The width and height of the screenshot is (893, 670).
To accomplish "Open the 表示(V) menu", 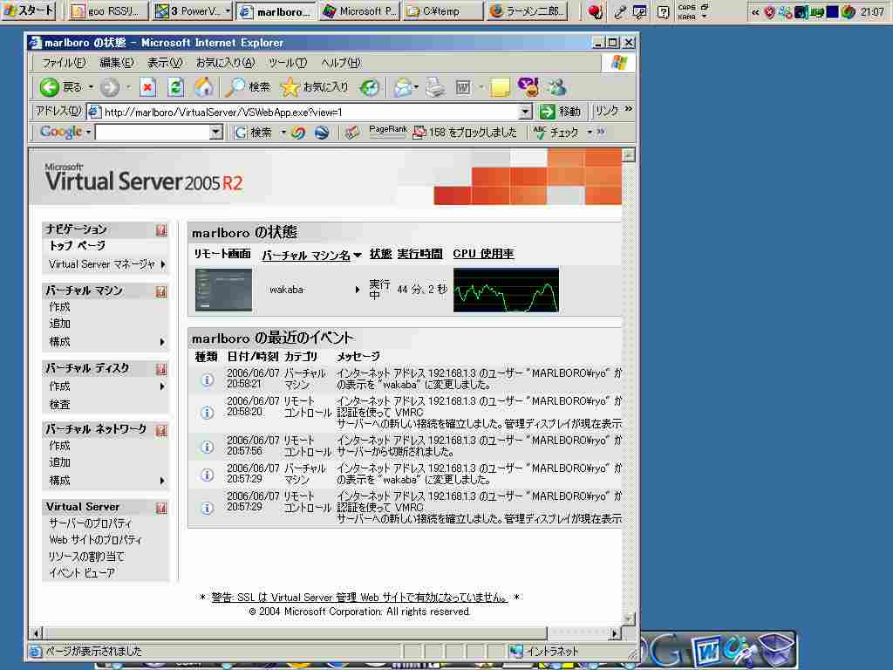I will click(x=165, y=63).
